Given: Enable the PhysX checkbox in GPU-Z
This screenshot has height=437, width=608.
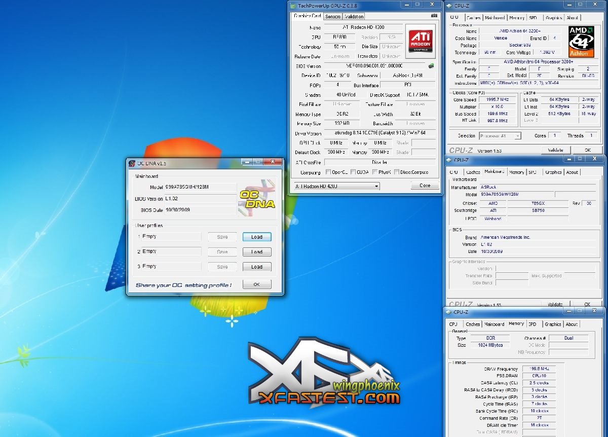Looking at the screenshot, I should (374, 172).
